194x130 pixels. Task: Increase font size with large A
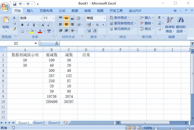coord(43,25)
